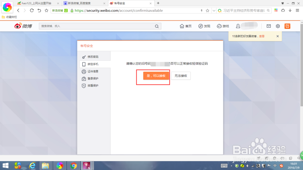The width and height of the screenshot is (303, 170).
Task: Select 绑定手机 in sidebar
Action: 95,64
